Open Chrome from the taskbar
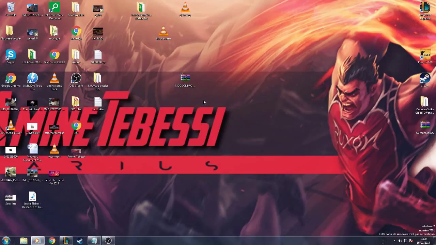Screen dimensions: 436x245 click(52, 241)
